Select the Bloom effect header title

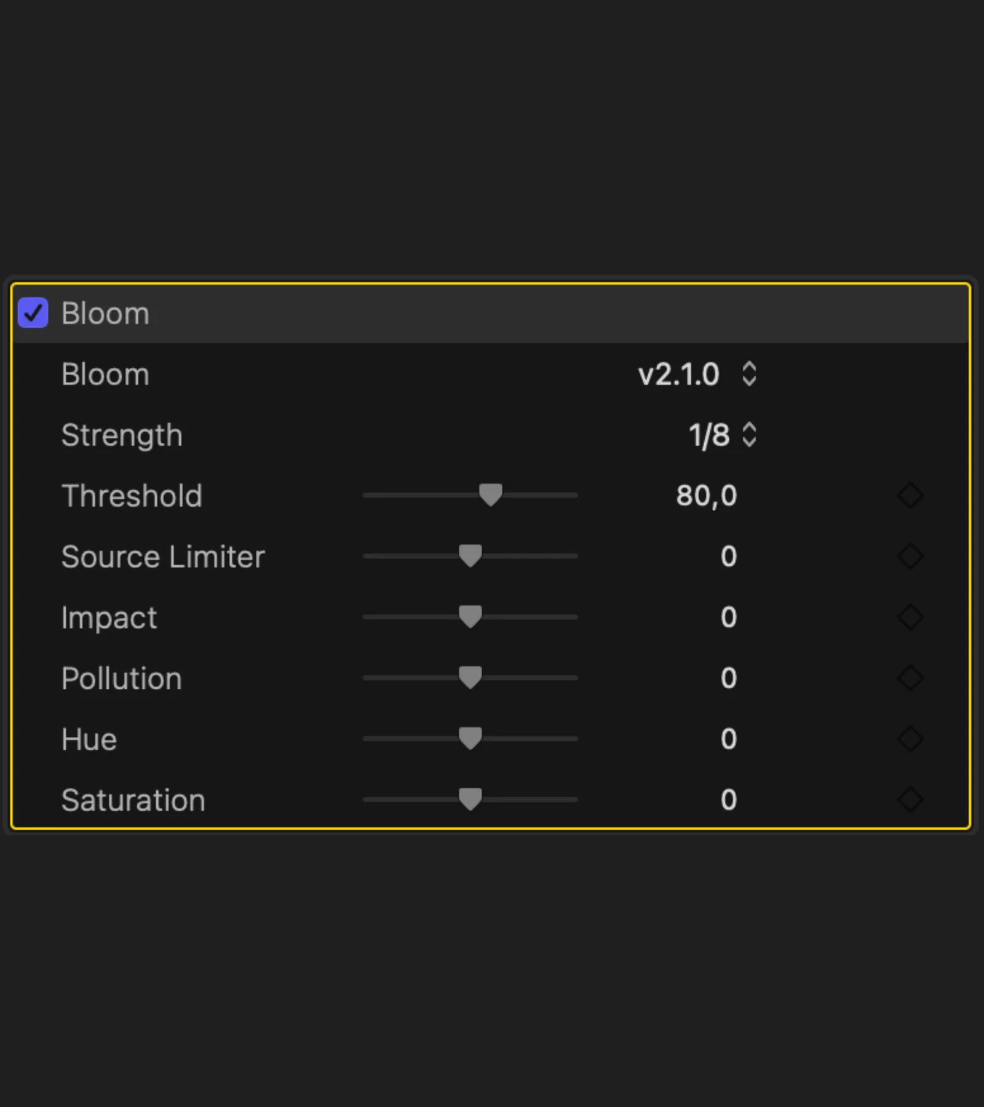pyautogui.click(x=105, y=314)
